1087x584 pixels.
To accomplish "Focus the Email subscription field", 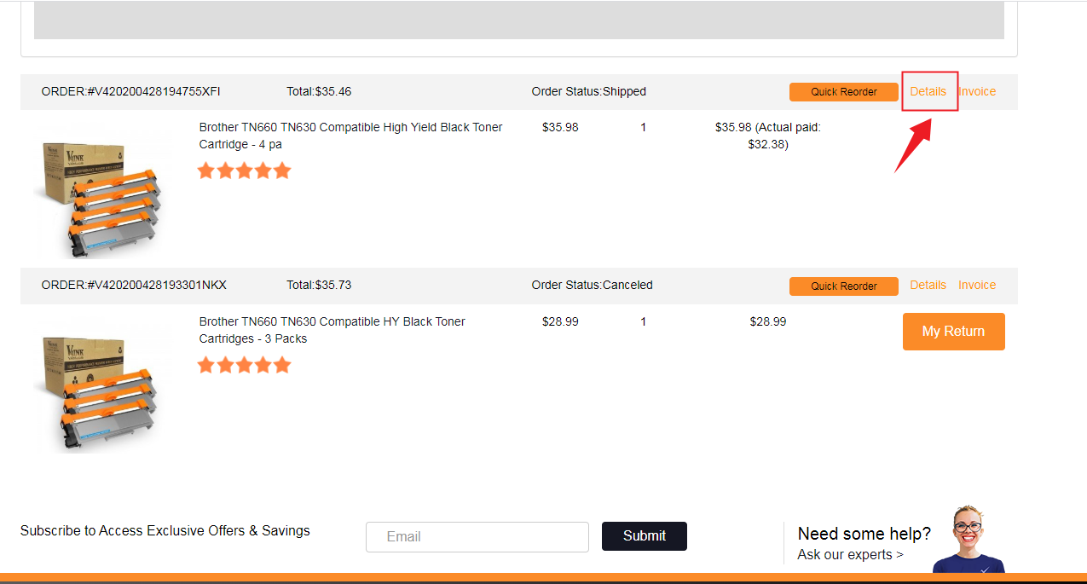I will 477,537.
